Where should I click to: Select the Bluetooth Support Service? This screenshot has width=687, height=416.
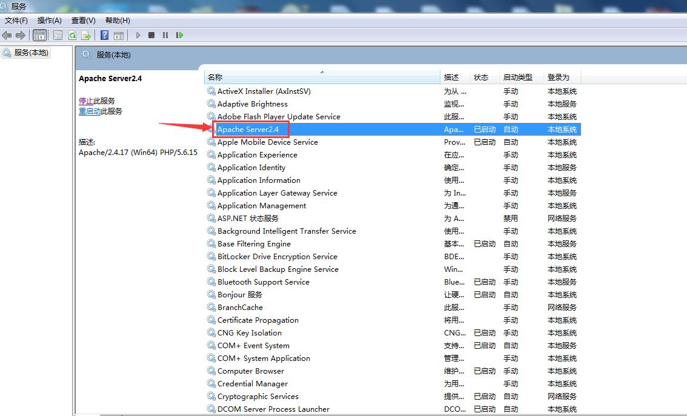[393, 282]
